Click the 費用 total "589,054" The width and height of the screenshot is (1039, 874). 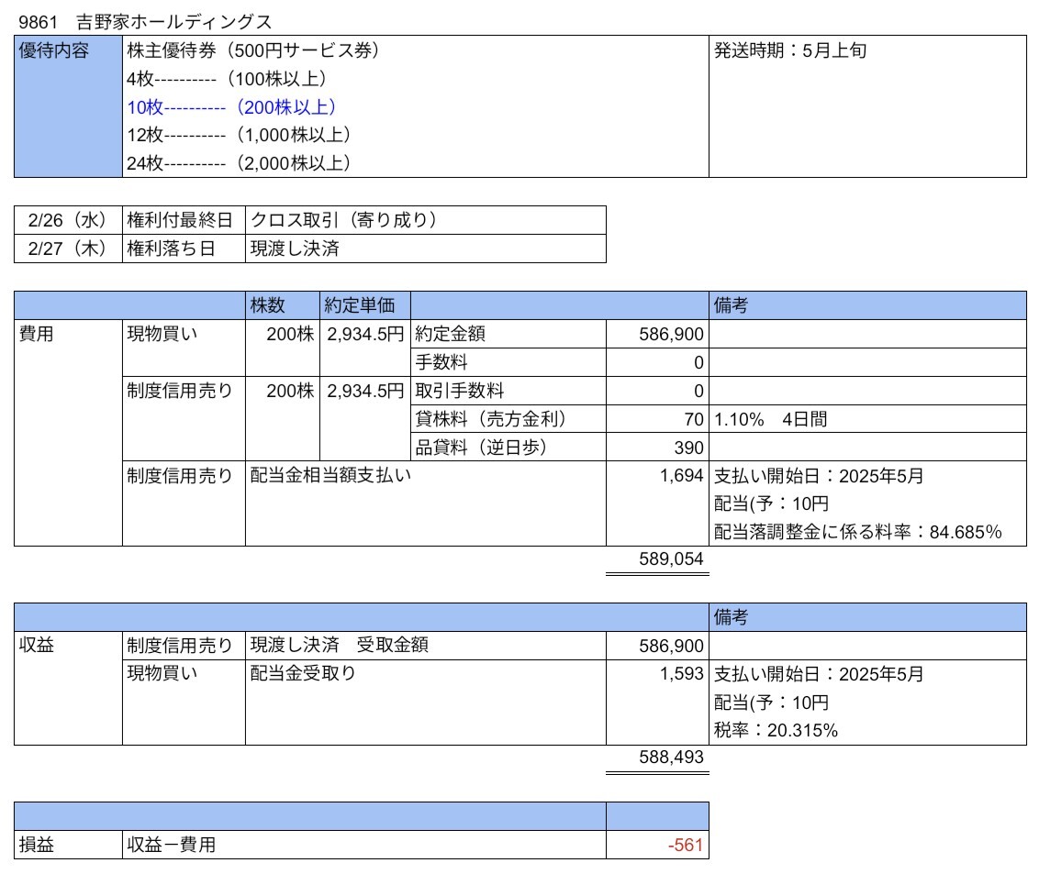coord(671,559)
